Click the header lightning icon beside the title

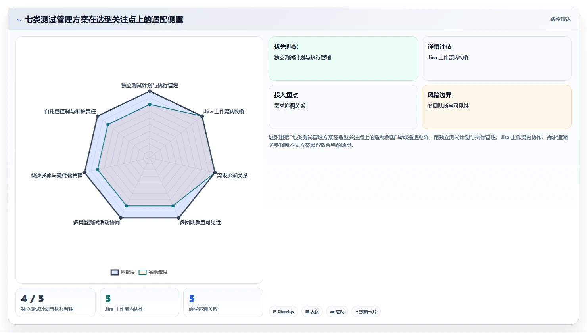19,20
